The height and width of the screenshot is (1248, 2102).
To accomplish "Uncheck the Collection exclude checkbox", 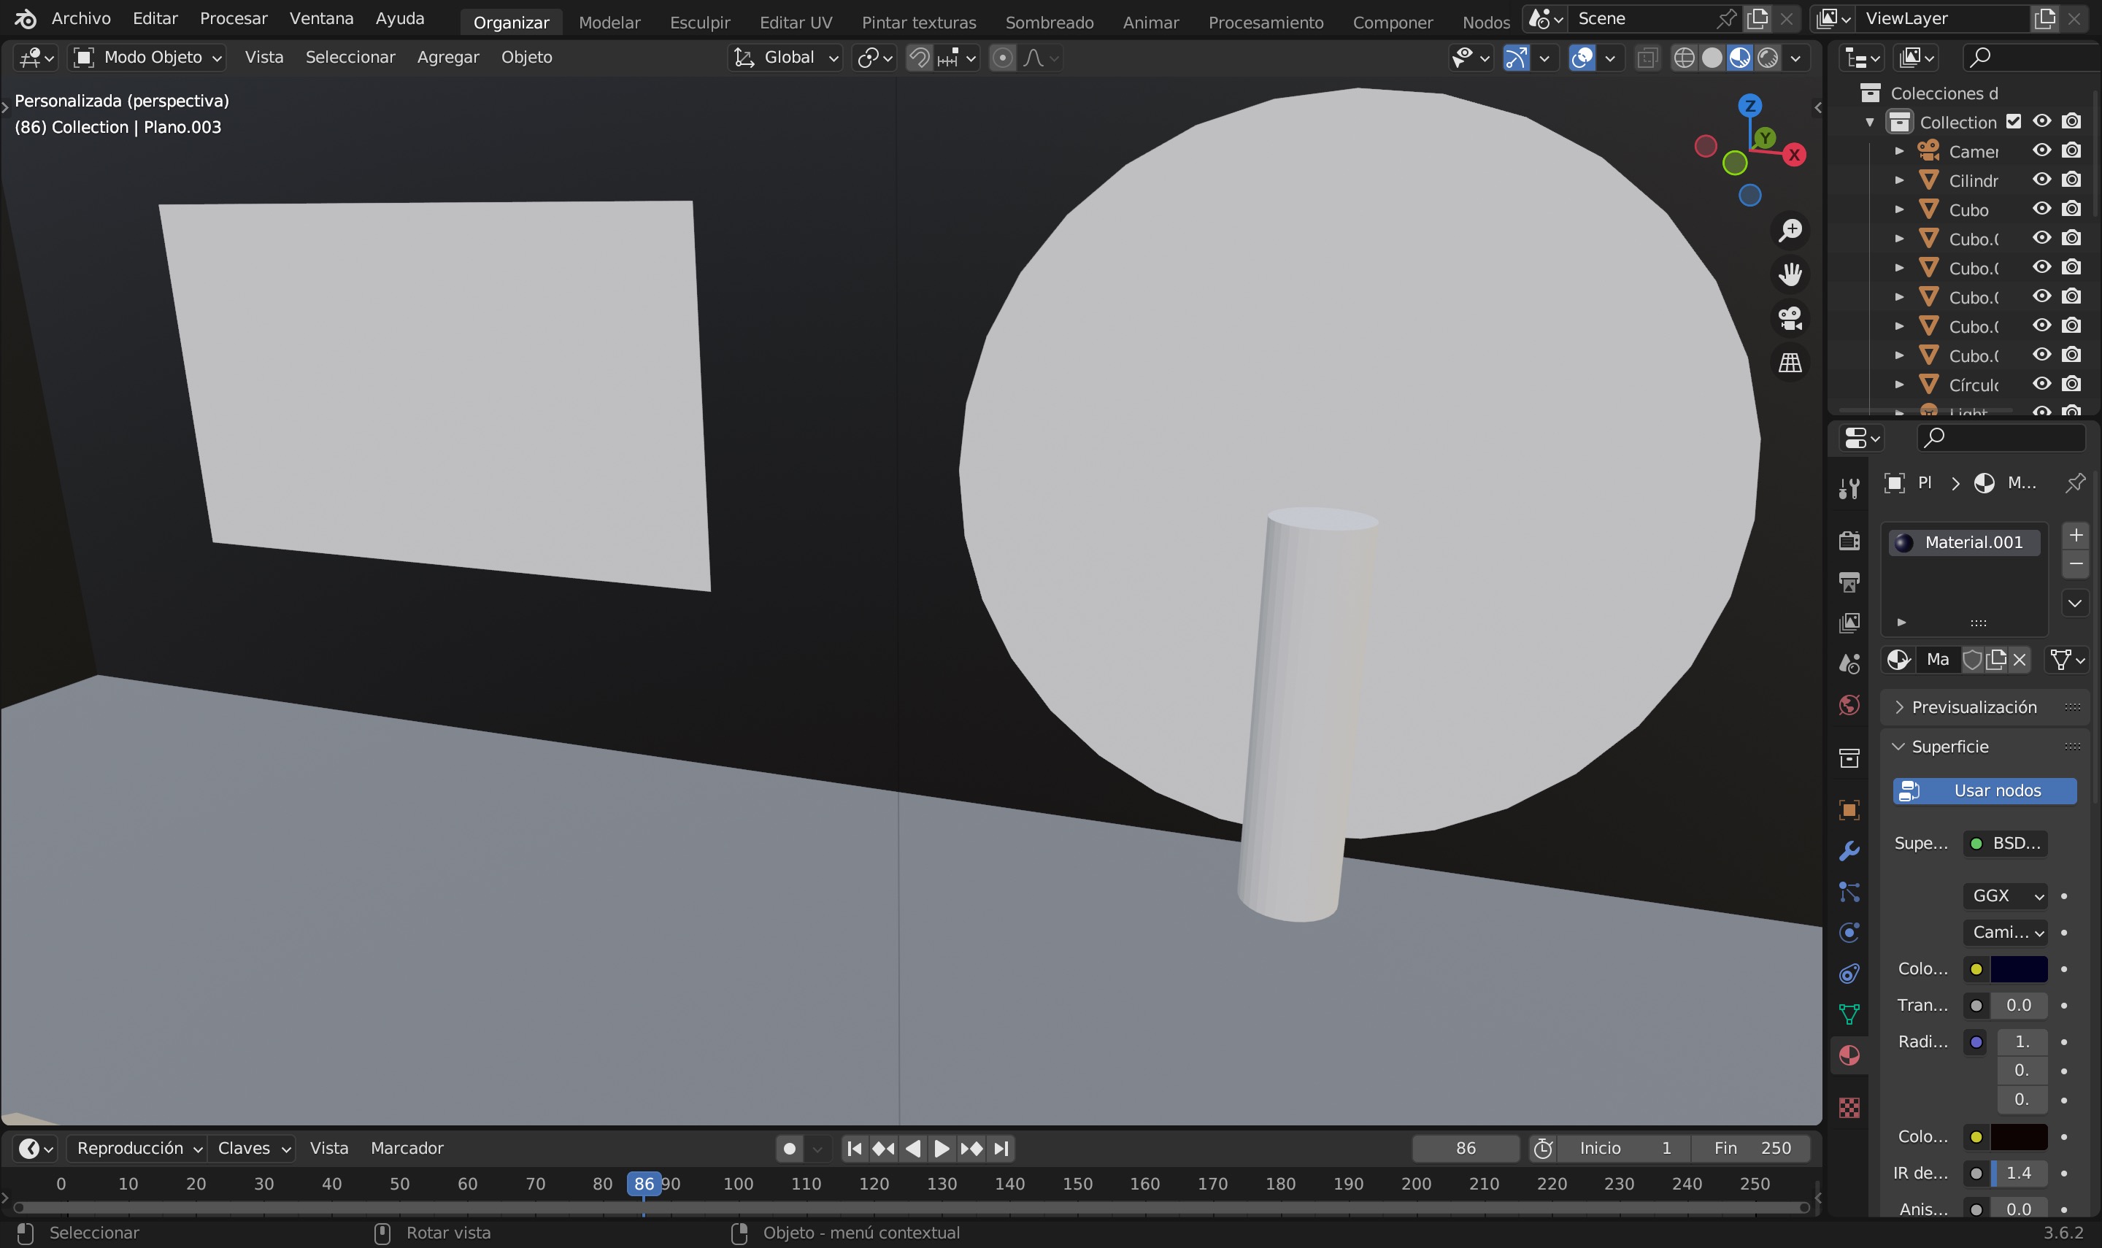I will (2014, 121).
